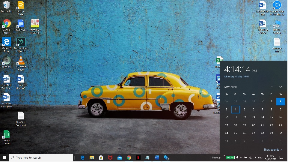Click the ENG language indicator

click(x=260, y=158)
